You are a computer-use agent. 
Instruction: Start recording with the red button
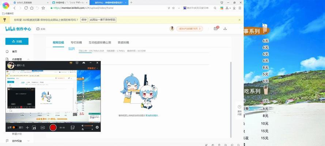(x=53, y=127)
